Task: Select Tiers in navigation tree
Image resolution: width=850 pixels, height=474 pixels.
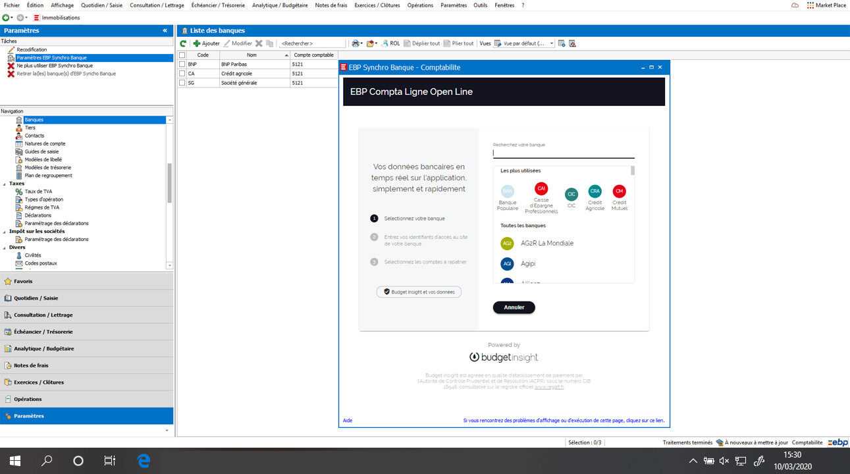Action: [x=30, y=128]
